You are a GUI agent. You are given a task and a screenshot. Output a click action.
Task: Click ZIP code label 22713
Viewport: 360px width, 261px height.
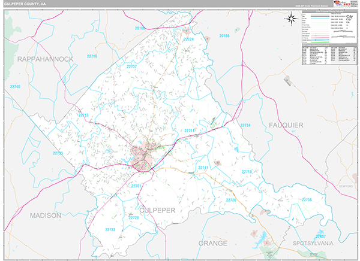pos(83,115)
